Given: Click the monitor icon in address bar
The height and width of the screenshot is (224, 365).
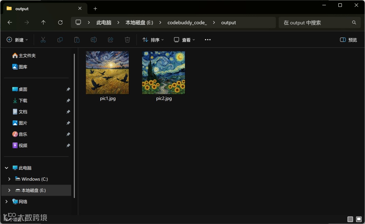Looking at the screenshot, I should (78, 23).
